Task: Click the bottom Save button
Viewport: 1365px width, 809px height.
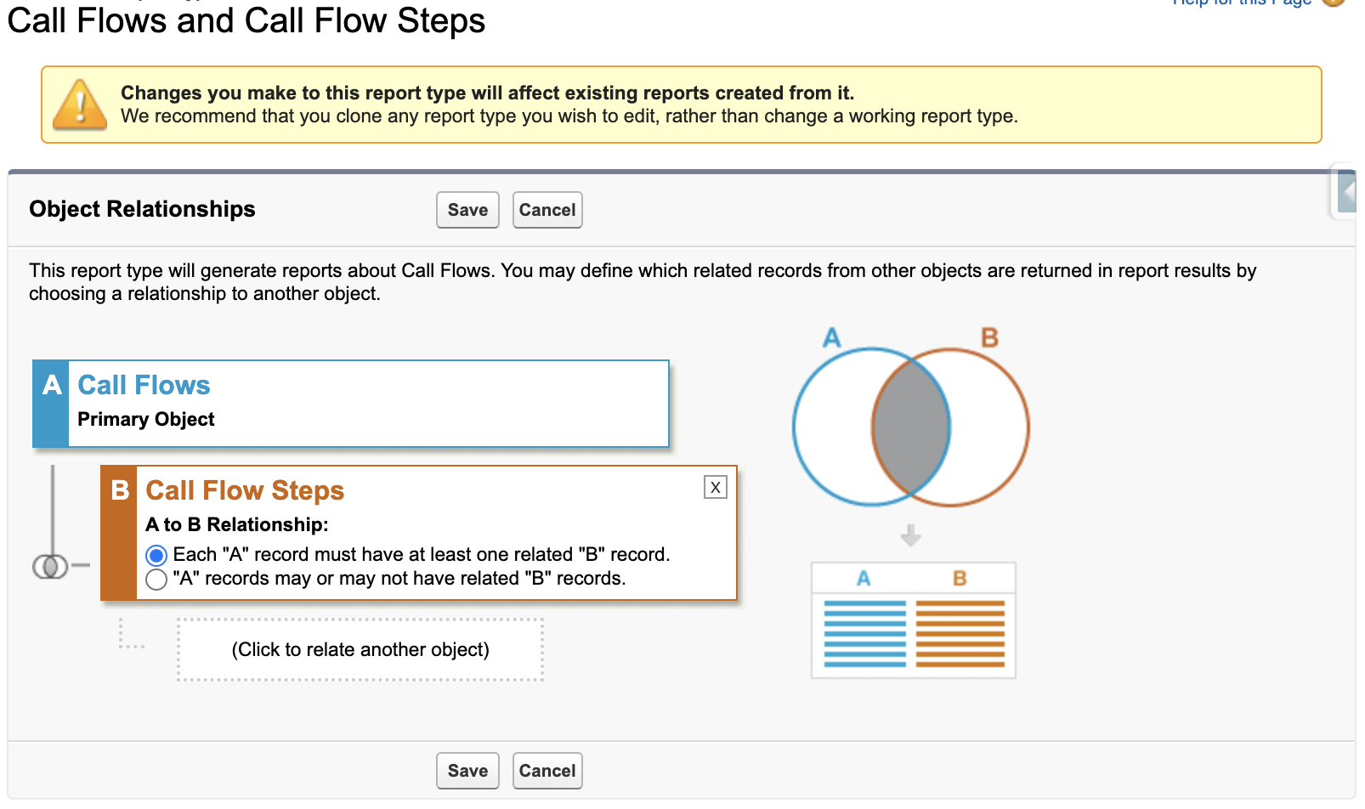Action: pos(467,771)
